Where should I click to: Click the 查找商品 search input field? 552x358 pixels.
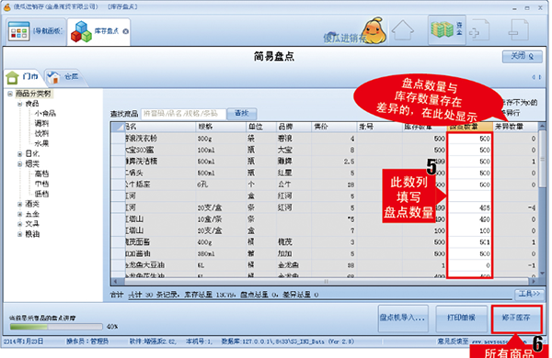tap(183, 114)
